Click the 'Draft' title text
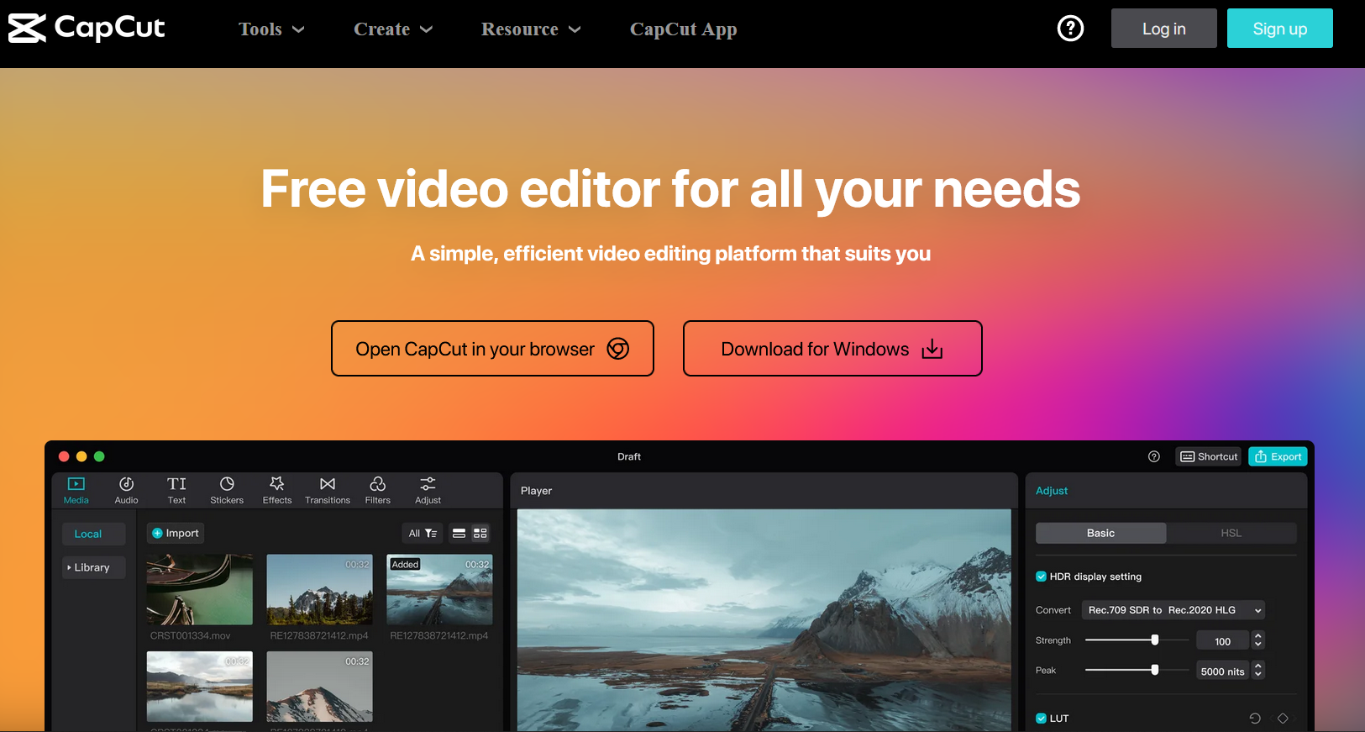1365x732 pixels. tap(629, 456)
